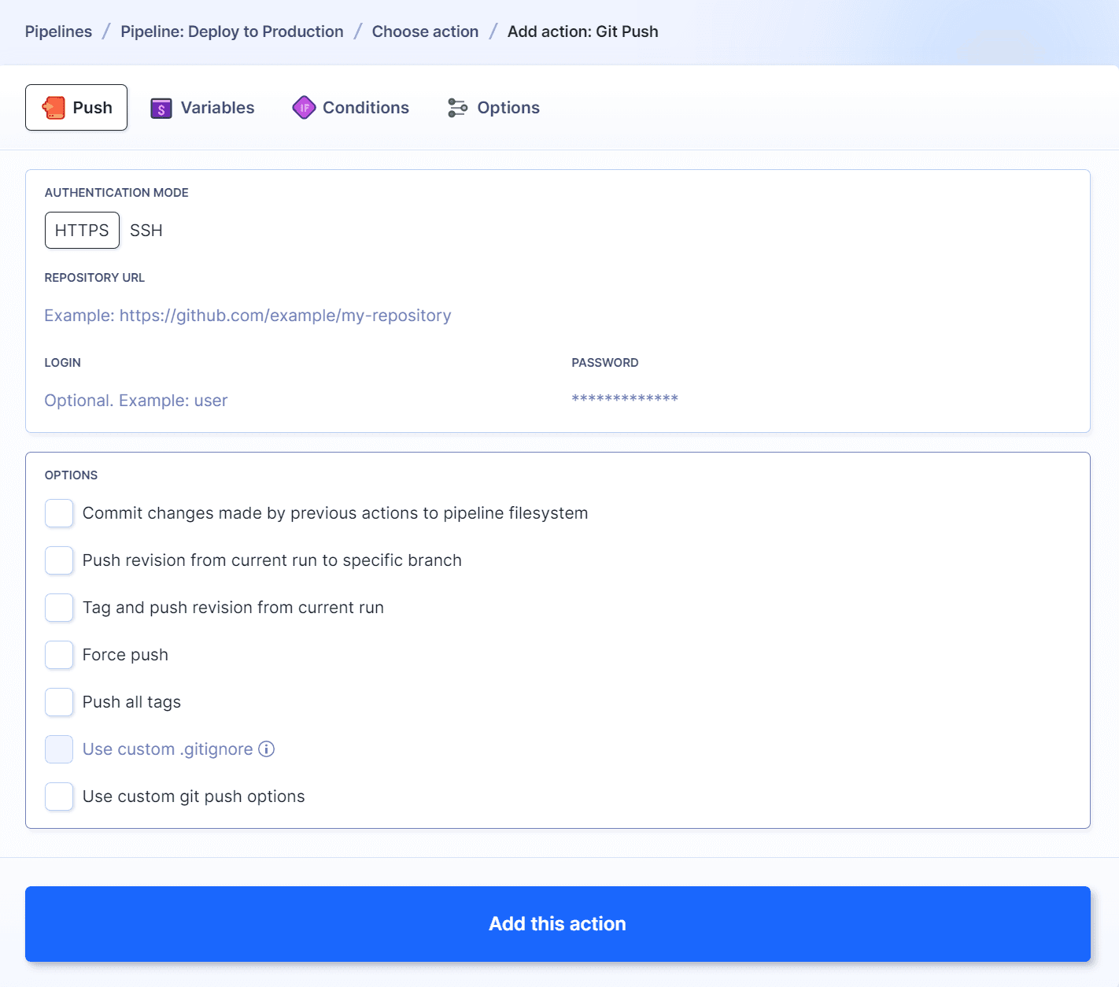
Task: Tick Use custom git push options
Action: coord(59,797)
